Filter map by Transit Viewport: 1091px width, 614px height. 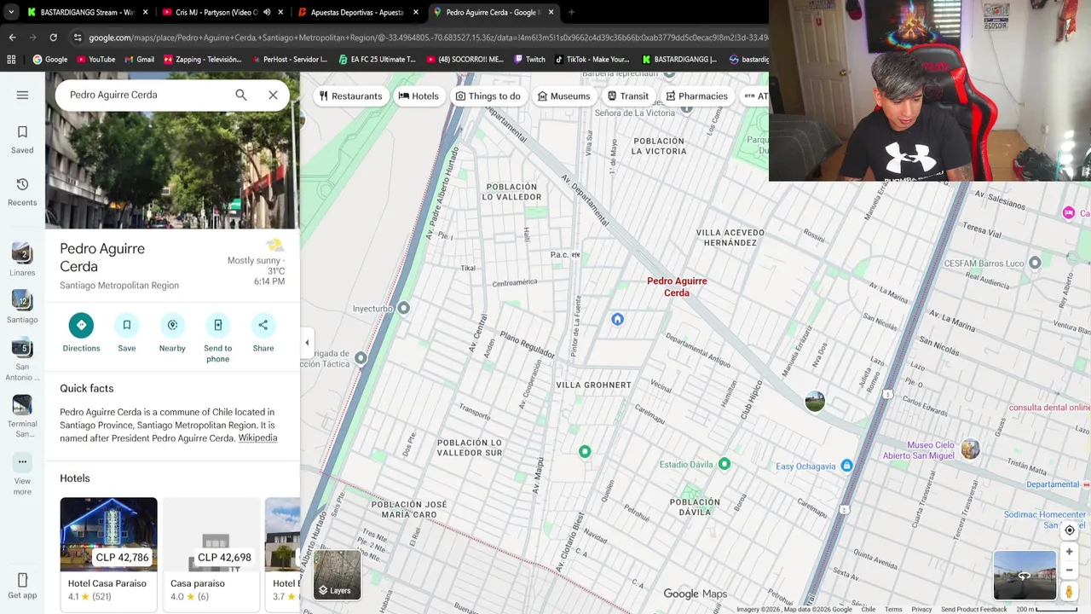[628, 96]
